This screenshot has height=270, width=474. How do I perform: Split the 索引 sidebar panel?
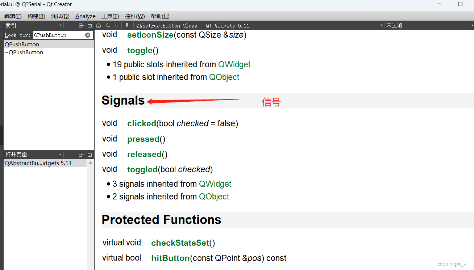pos(82,25)
